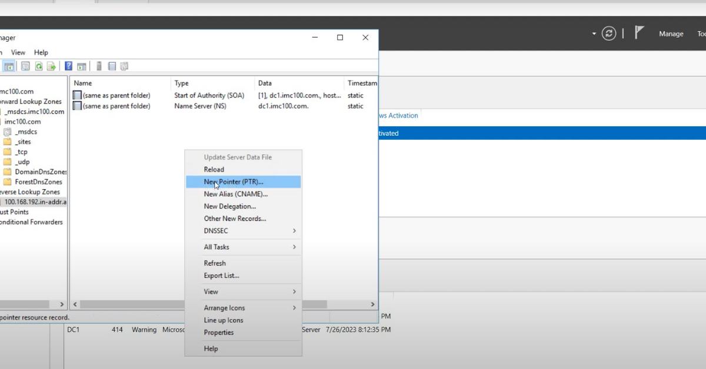Expand the View submenu arrow in context menu
706x369 pixels.
pyautogui.click(x=294, y=292)
